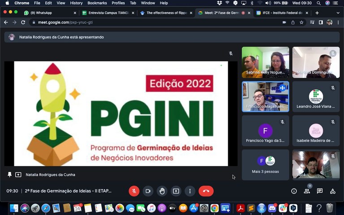Screen dimensions: 344x215
Task: Unpin Natalia's presentation using pin icon
Action: click(9, 175)
